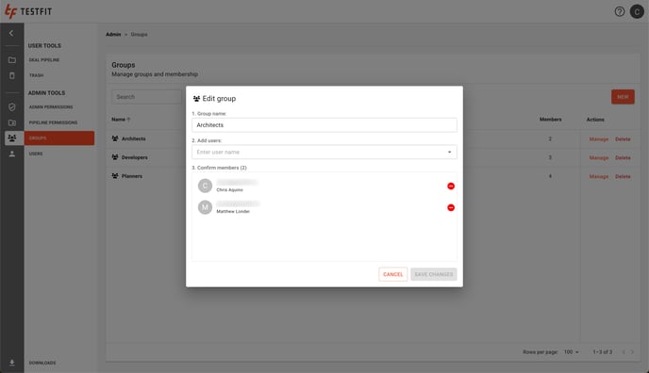Click the Deal Pipeline folder icon
This screenshot has width=649, height=373.
coord(12,60)
